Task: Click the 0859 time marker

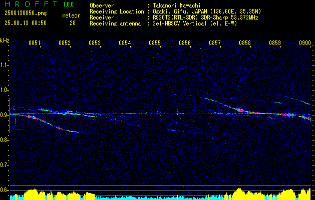Action: [x=275, y=43]
